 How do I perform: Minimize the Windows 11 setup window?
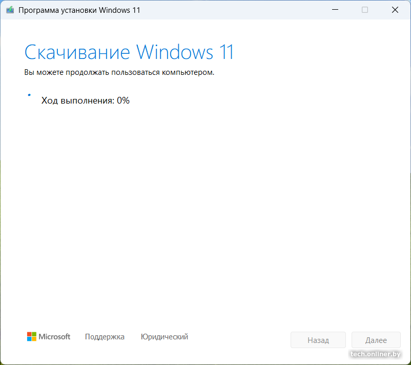pyautogui.click(x=335, y=10)
